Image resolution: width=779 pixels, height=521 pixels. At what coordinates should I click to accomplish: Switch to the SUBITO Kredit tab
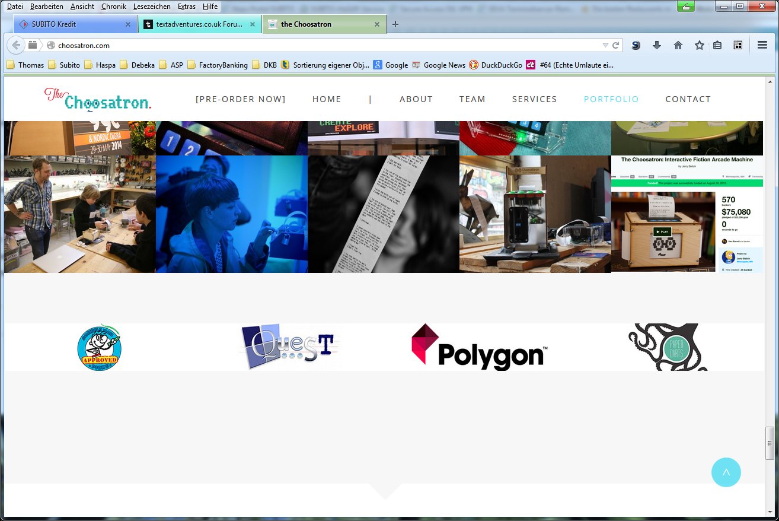coord(71,24)
